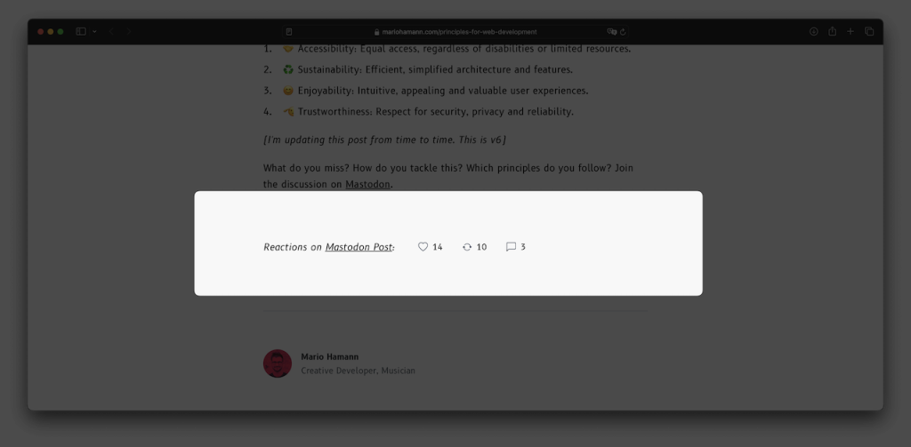This screenshot has width=911, height=447.
Task: Click the handshake emoji beside Accessibility
Action: [287, 49]
